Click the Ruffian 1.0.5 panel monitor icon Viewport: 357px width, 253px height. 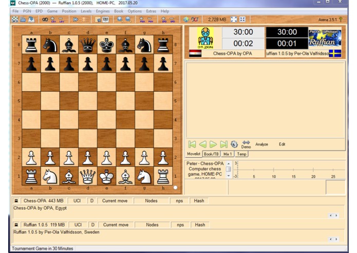click(x=16, y=225)
